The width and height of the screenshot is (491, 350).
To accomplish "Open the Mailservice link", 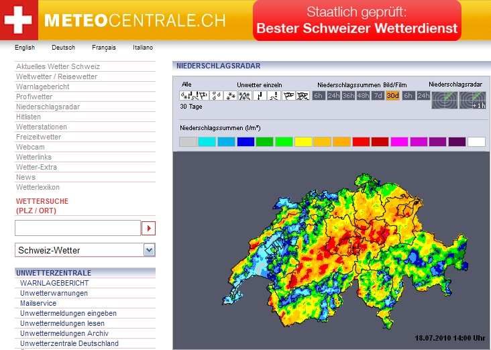I will [x=38, y=303].
